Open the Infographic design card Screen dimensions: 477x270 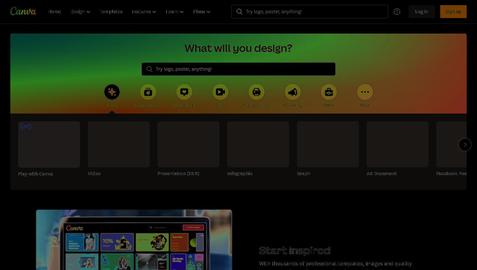coord(258,144)
